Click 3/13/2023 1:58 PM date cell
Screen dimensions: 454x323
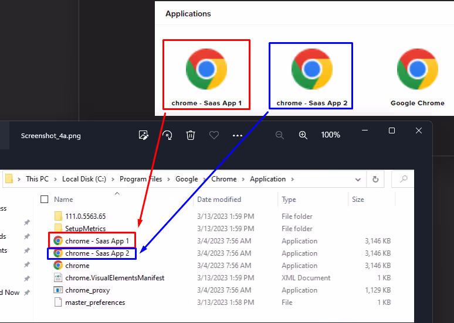click(x=226, y=303)
